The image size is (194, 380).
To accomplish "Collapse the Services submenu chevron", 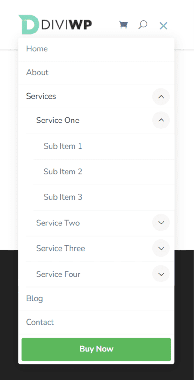I will point(161,97).
